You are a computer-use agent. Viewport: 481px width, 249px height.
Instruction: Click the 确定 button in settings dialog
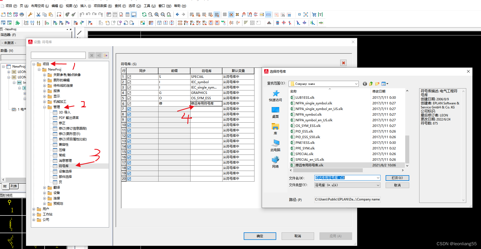tap(260, 236)
